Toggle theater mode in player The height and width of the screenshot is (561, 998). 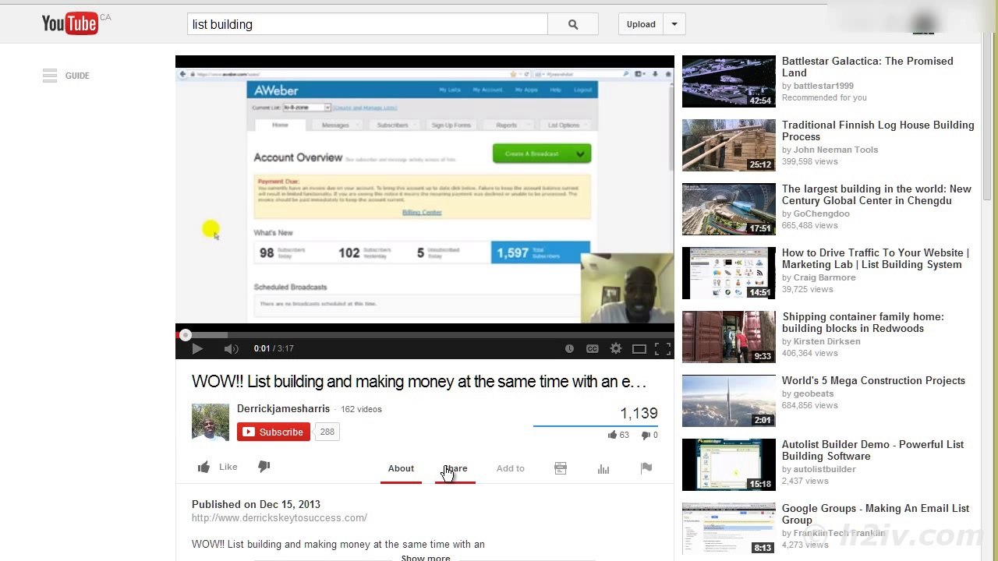639,349
